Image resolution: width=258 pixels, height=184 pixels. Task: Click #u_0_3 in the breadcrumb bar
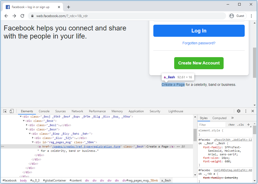[x=35, y=180]
